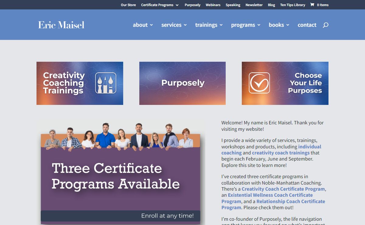View cart showing 0 Items
365x225 pixels.
click(x=323, y=5)
